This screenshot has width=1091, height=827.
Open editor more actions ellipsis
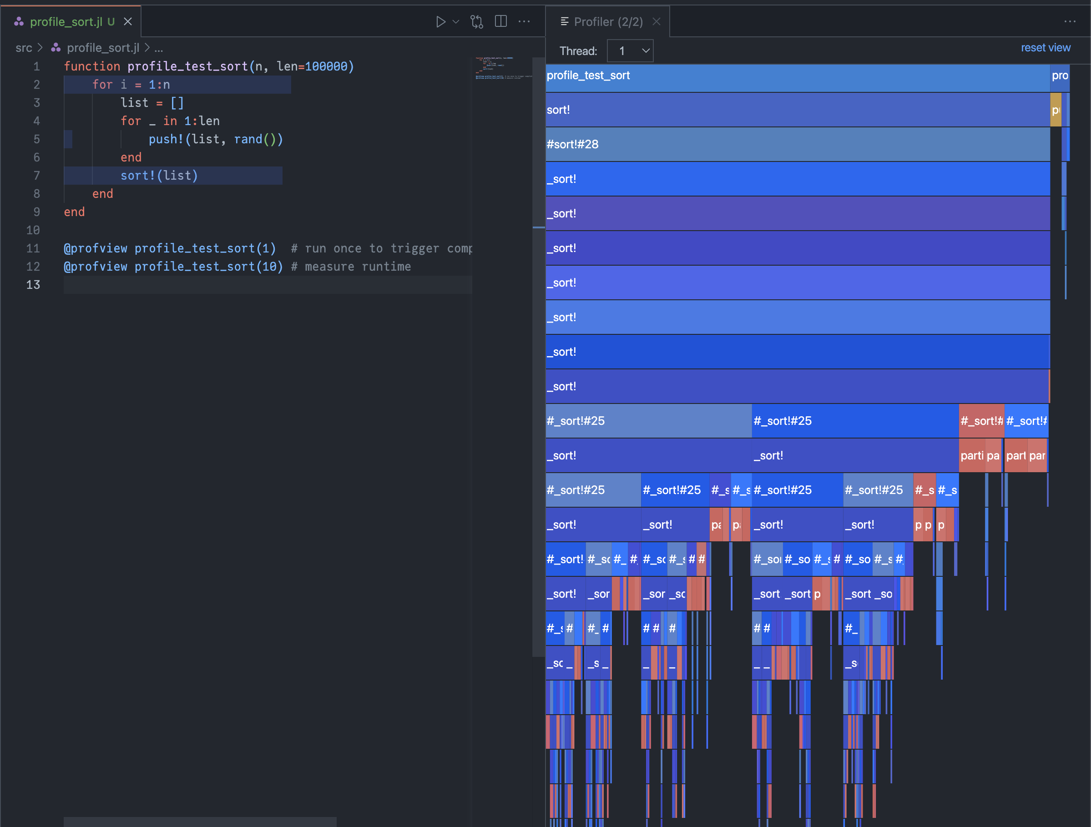pyautogui.click(x=524, y=22)
